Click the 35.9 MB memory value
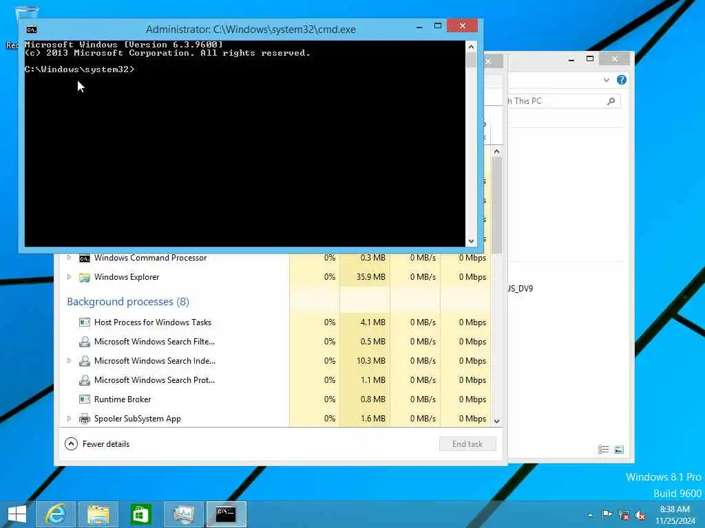The image size is (705, 528). (x=371, y=277)
